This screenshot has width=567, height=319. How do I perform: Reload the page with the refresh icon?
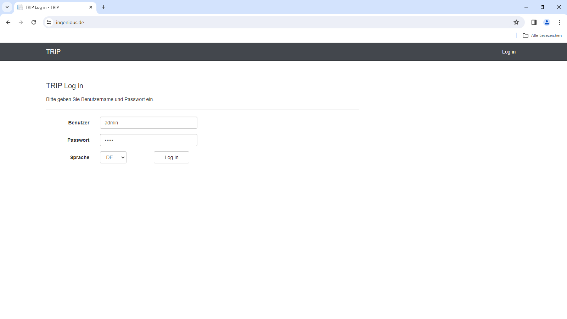[x=34, y=22]
